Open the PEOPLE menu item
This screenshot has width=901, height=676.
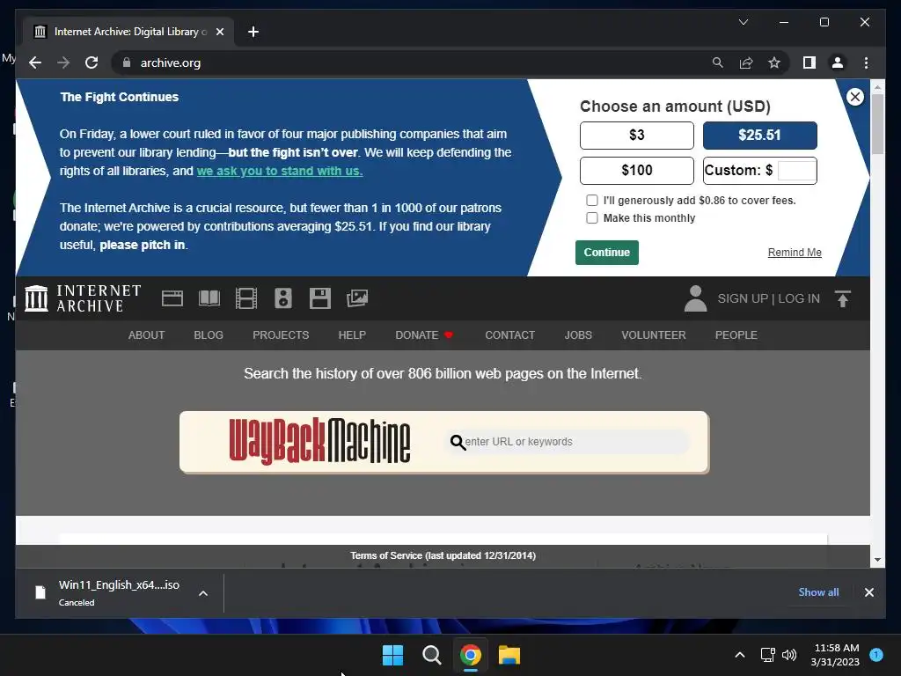736,335
